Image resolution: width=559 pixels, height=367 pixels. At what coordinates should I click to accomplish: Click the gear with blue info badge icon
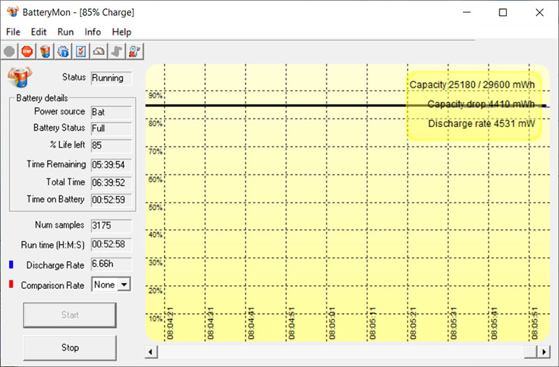63,52
